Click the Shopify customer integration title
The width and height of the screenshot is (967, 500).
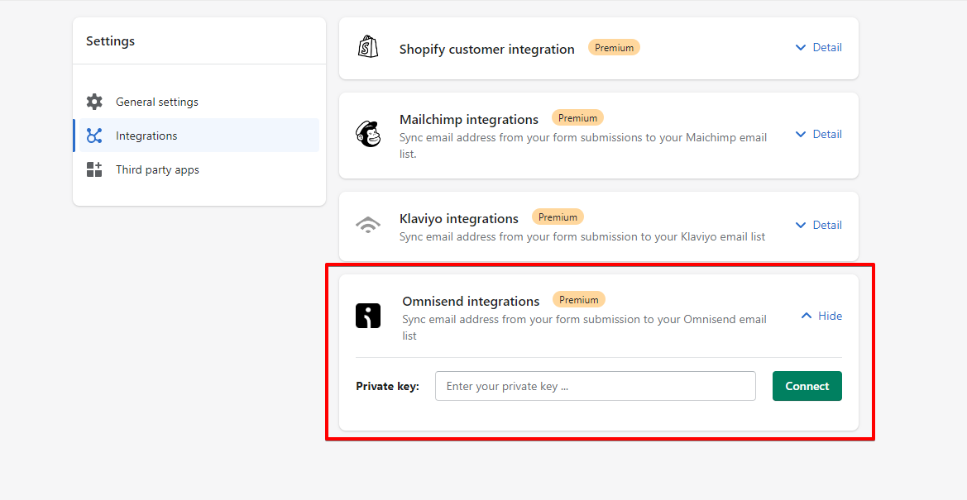point(487,50)
